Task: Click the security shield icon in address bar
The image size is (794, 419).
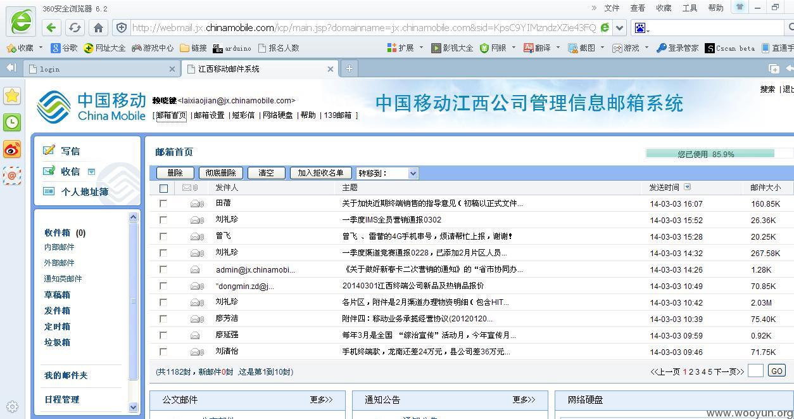Action: click(x=122, y=28)
